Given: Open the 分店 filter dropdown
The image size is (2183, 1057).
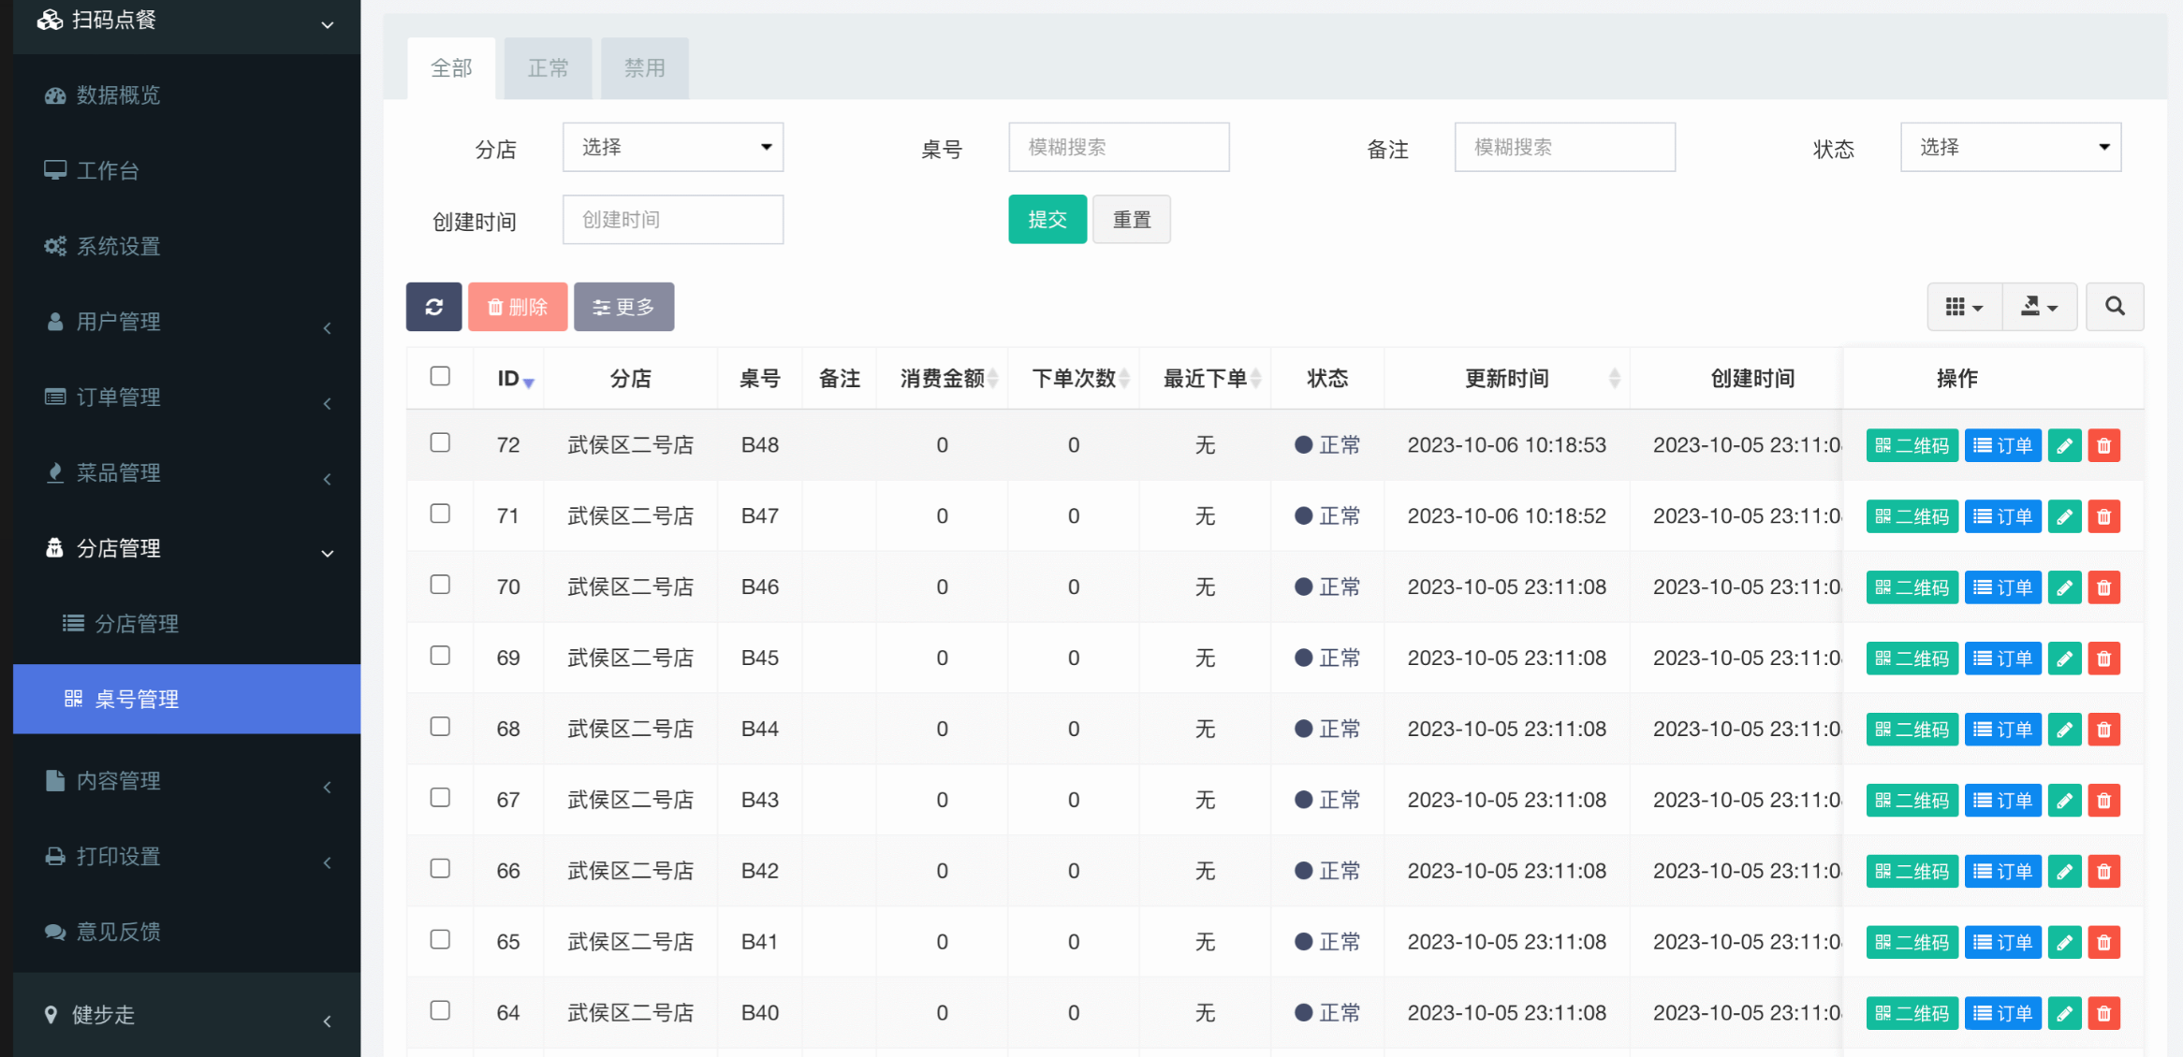Looking at the screenshot, I should click(672, 147).
